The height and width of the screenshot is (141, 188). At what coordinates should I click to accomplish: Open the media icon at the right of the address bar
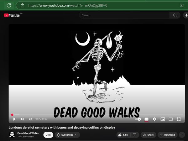pos(182,5)
